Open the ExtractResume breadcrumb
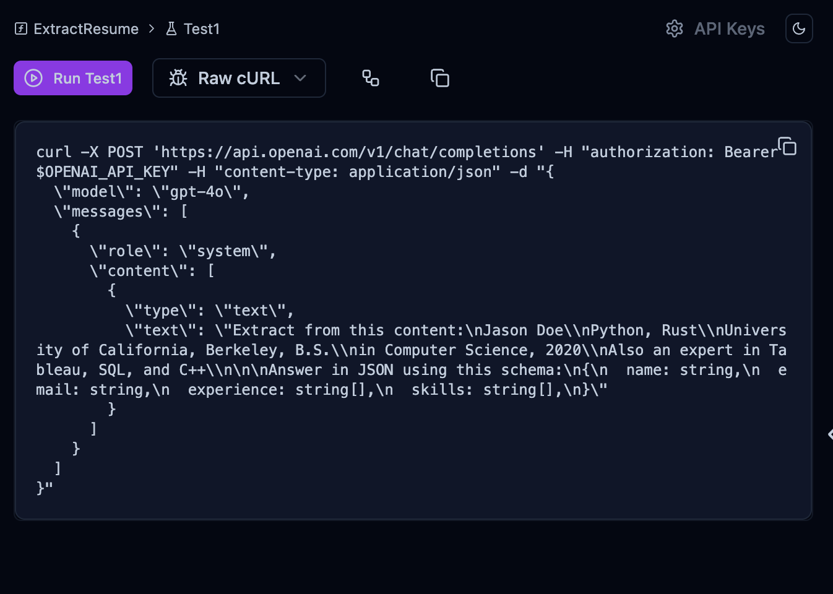 click(86, 29)
